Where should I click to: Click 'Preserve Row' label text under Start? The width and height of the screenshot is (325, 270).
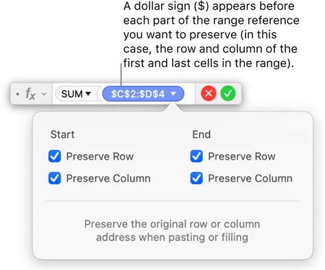pos(100,156)
